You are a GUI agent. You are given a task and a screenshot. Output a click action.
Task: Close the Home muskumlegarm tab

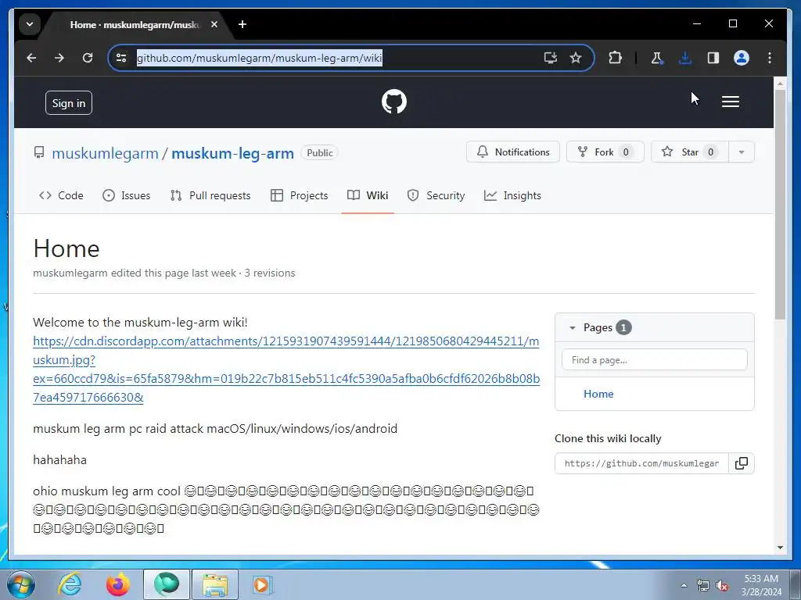tap(214, 24)
